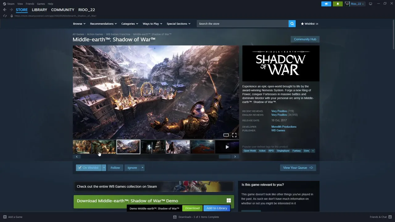Click the Singleplayer tag
Viewport: 395px width, 222px height.
[283, 151]
